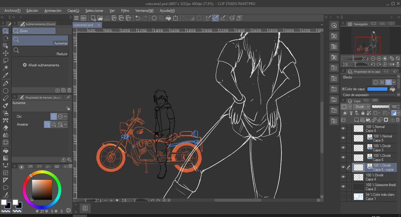Viewport: 401px width, 217px height.
Task: Toggle visibility of Capa 2 layer
Action: click(x=343, y=187)
